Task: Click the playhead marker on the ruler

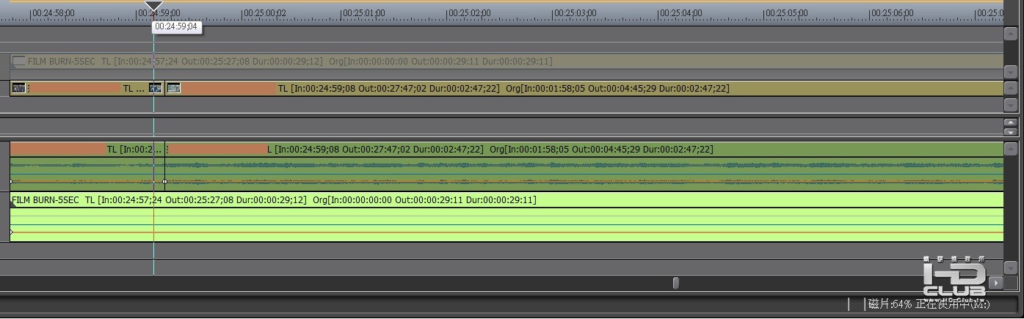Action: pos(153,7)
